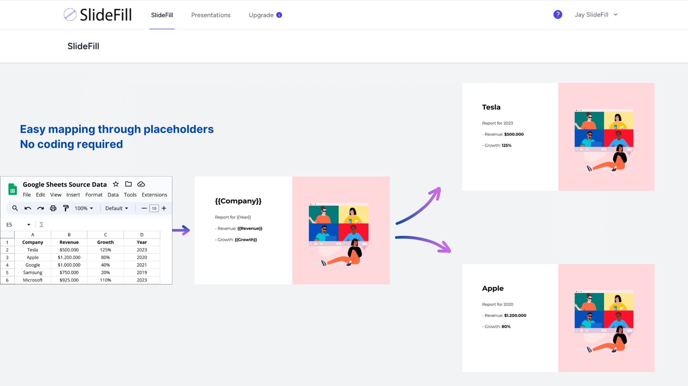Switch to the Presentations tab
The width and height of the screenshot is (688, 386).
(211, 15)
